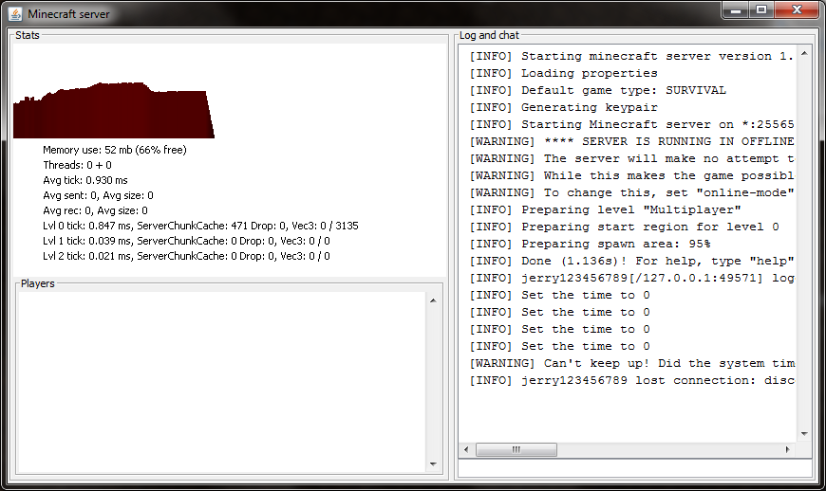826x491 pixels.
Task: Click the 'Threads: 0 + 0' stat line
Action: (78, 165)
